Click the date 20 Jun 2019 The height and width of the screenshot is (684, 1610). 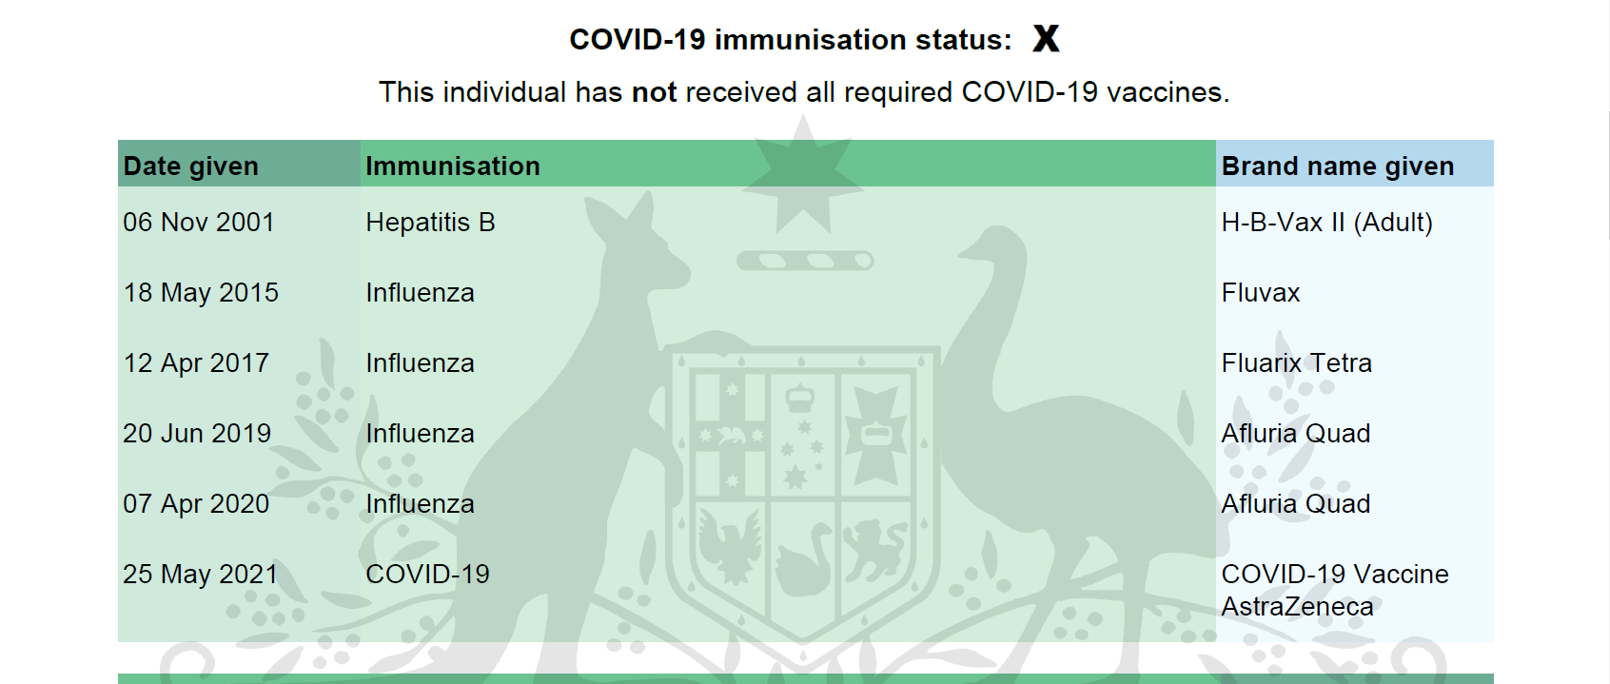(x=197, y=434)
